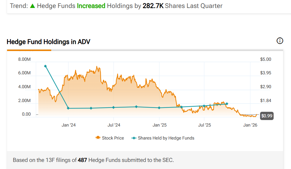Select the last, most recent teal data point
291x169 pixels.
tap(226, 104)
